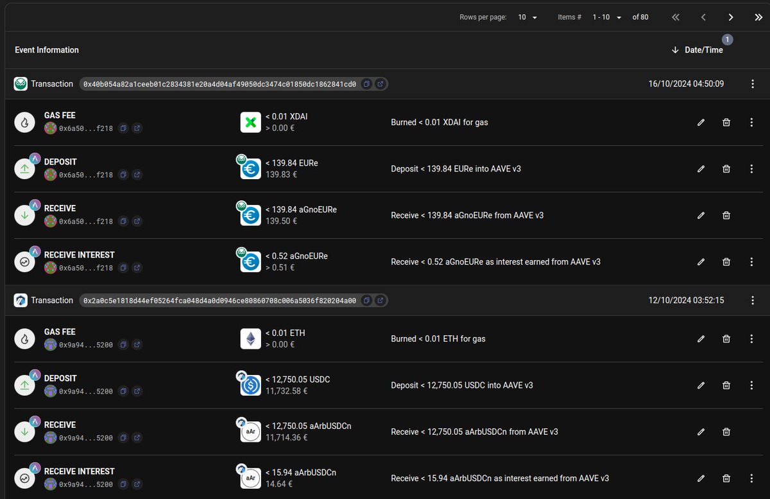The height and width of the screenshot is (499, 770).
Task: Edit the Receive aGnoEURe from AAVE event
Action: coord(701,216)
